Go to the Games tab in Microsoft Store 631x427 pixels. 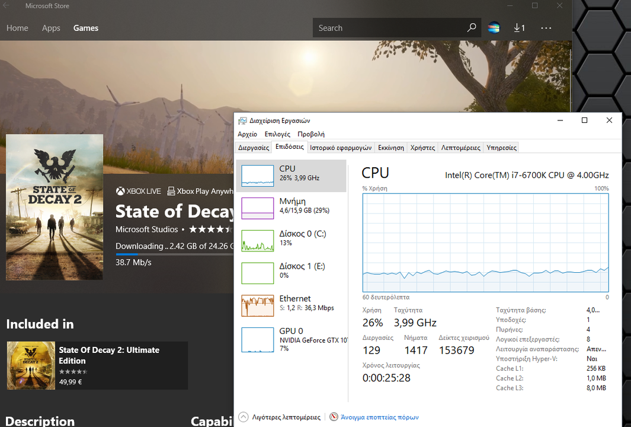[86, 28]
